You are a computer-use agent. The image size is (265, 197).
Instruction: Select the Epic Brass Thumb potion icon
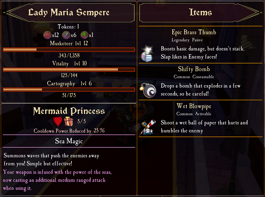pyautogui.click(x=147, y=53)
